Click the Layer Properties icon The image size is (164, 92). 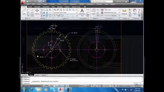pos(55,10)
